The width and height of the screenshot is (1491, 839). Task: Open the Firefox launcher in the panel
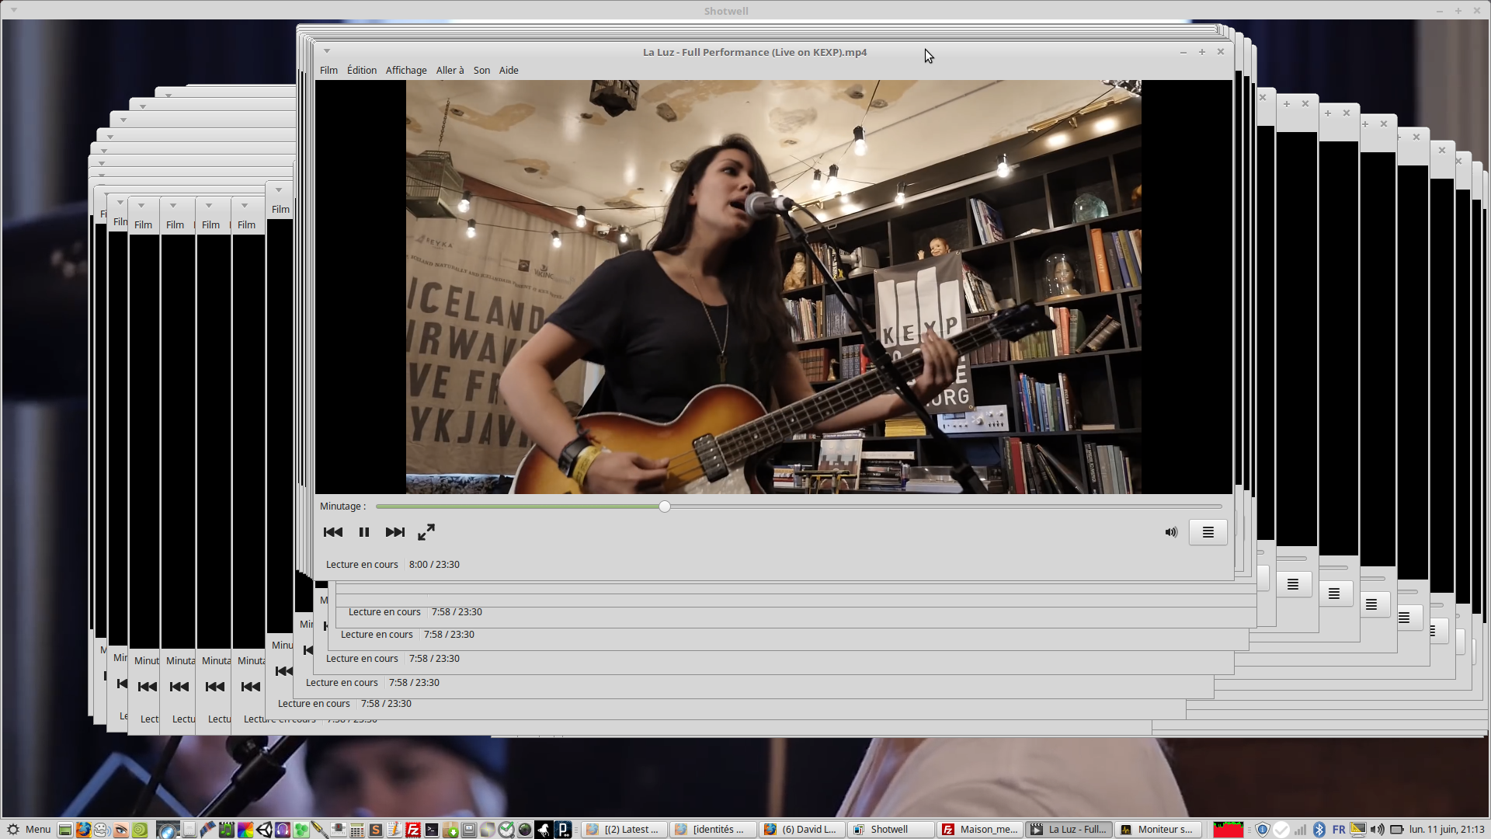coord(83,830)
